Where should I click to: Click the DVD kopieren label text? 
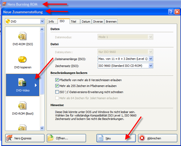pyautogui.click(x=23, y=67)
